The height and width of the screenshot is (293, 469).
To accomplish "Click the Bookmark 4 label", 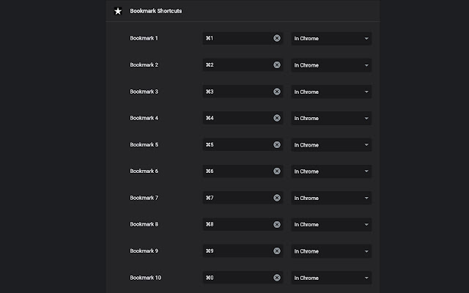I will click(144, 118).
